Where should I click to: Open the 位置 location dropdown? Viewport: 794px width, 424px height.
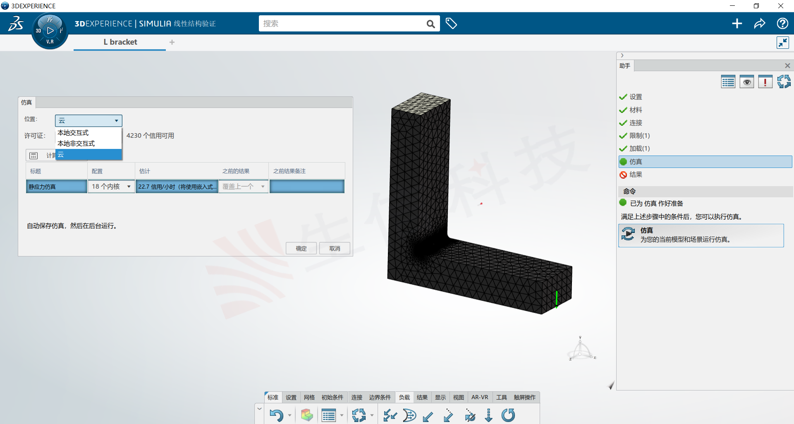(x=88, y=121)
